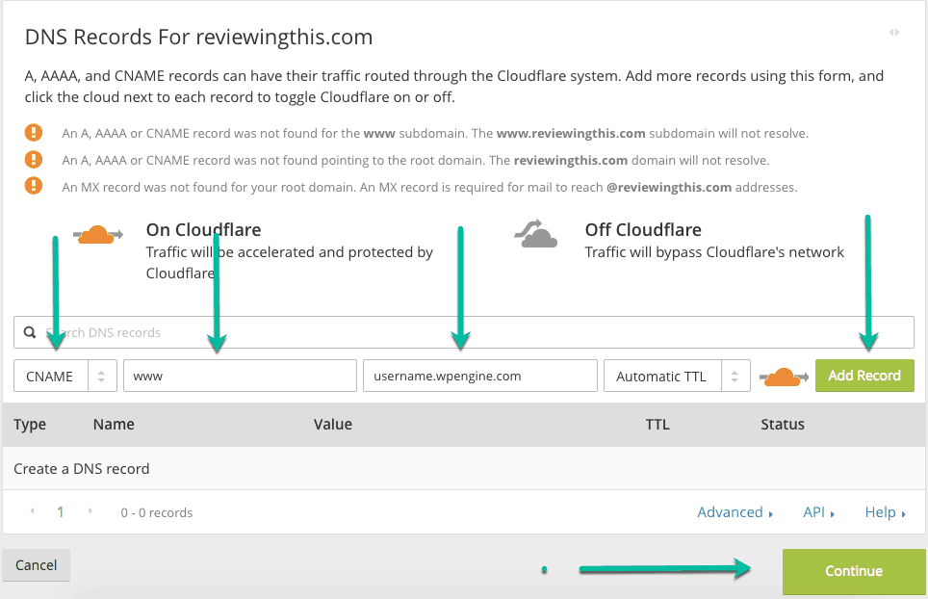Click the gray Off Cloudflare cloud icon
This screenshot has width=928, height=599.
tap(535, 233)
